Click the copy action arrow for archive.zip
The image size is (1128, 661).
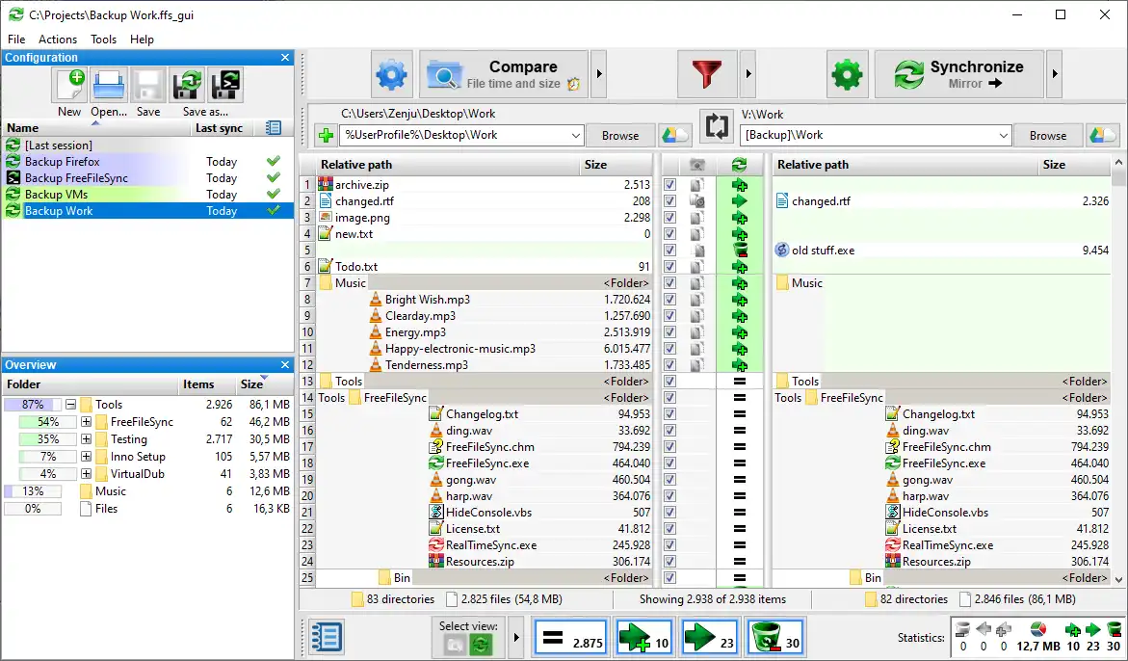[740, 185]
